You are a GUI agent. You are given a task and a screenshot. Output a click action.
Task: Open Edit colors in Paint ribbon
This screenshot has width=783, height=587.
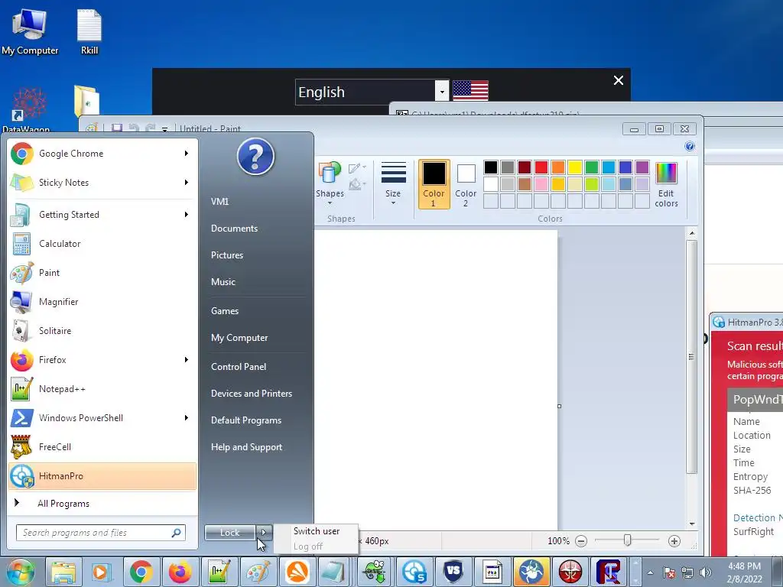[666, 184]
